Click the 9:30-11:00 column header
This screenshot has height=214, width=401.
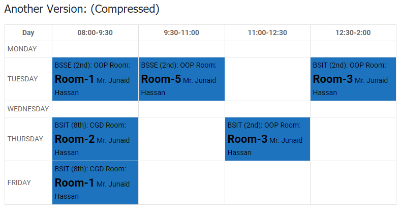click(181, 33)
